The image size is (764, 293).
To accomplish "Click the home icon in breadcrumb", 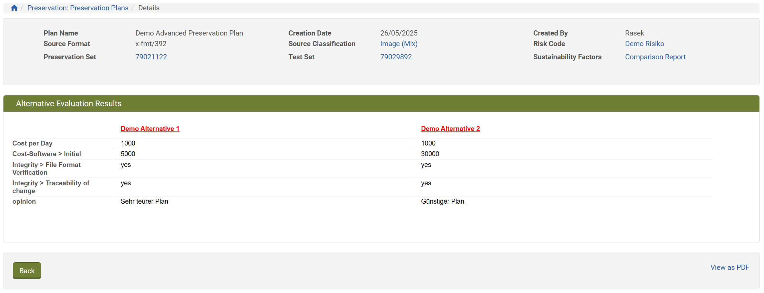I will [x=14, y=8].
